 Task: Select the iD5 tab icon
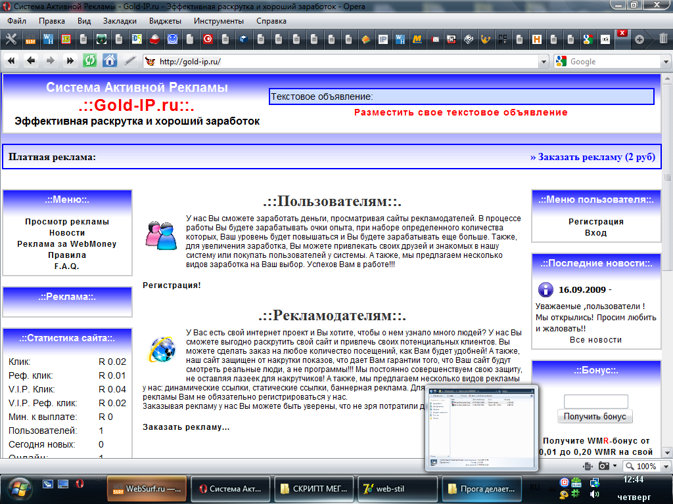[137, 39]
